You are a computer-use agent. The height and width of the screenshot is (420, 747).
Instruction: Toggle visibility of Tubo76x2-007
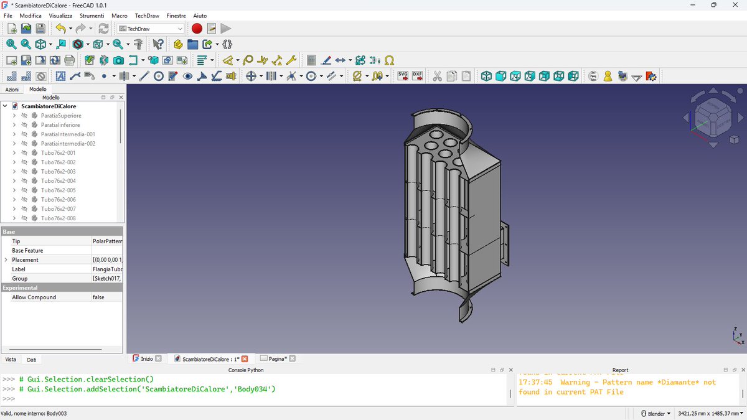click(24, 209)
